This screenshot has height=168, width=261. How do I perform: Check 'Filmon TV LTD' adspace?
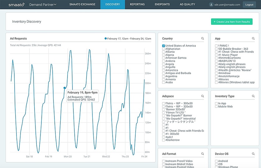163,113
